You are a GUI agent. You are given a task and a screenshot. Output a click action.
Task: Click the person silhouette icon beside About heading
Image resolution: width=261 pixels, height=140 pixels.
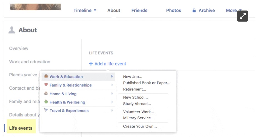12,30
